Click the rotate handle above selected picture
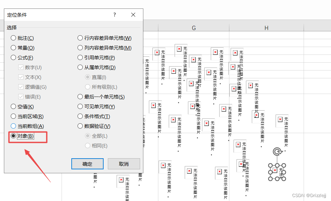Viewport: 331px width, 201px height. (x=278, y=151)
